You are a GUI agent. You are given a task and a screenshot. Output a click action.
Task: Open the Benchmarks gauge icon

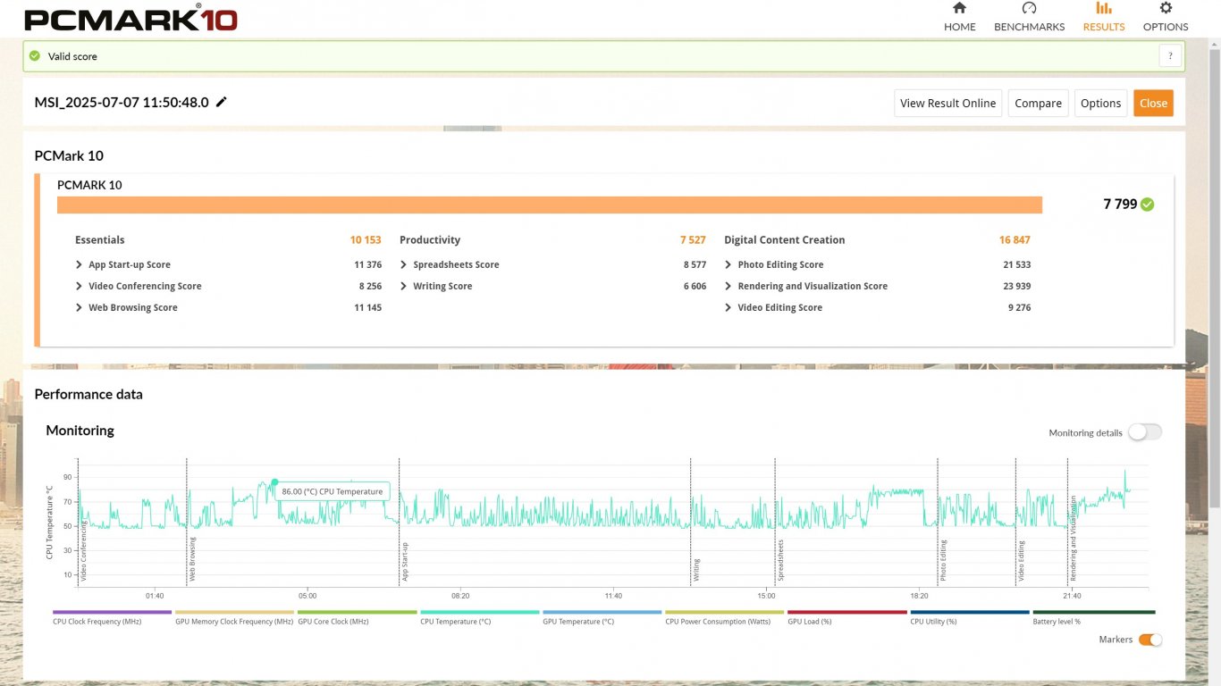(x=1029, y=8)
